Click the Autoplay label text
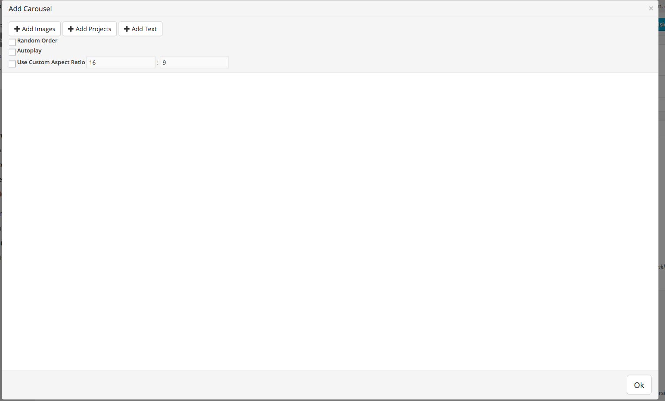The width and height of the screenshot is (665, 401). coord(30,51)
